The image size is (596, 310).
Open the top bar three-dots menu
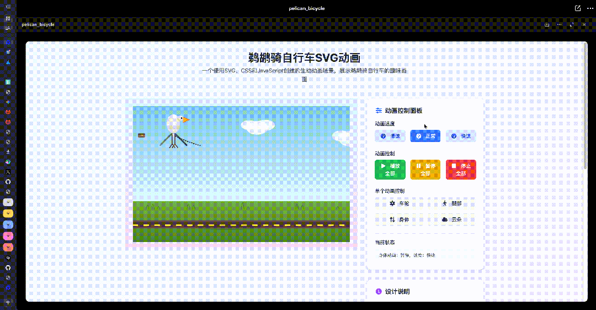(x=590, y=8)
